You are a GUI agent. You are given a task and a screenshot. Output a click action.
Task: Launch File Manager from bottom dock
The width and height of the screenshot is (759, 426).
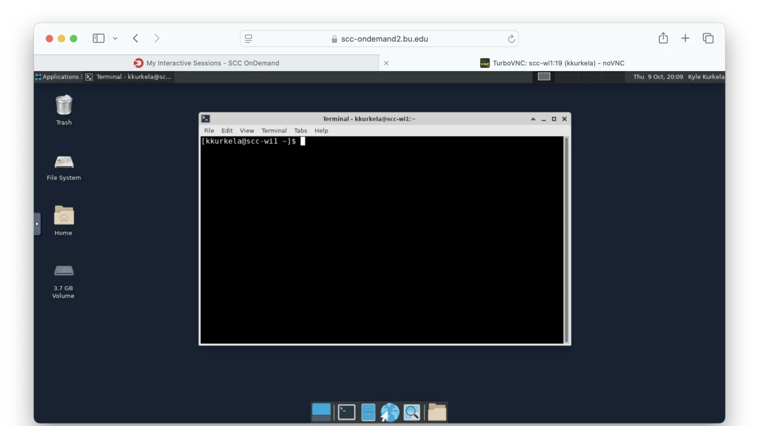(368, 412)
